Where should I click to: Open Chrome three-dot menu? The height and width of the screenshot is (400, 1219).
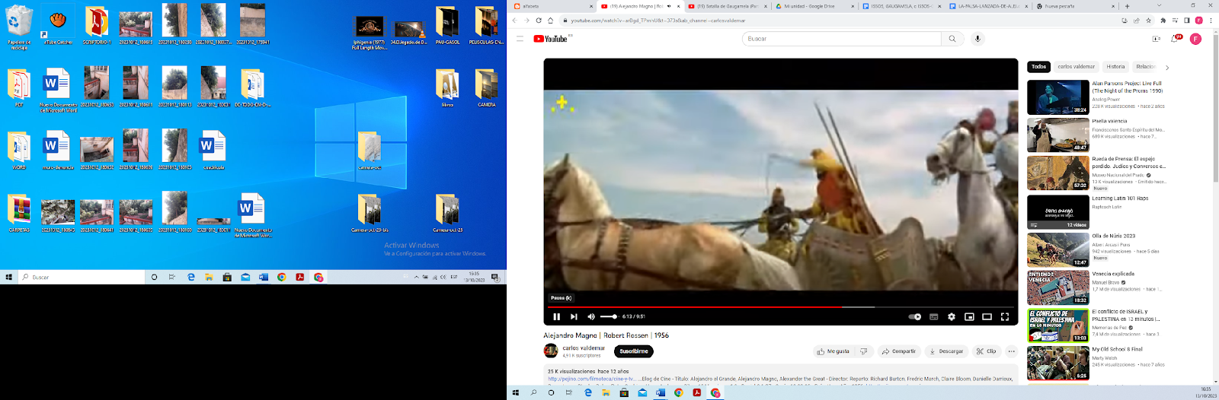coord(1211,21)
